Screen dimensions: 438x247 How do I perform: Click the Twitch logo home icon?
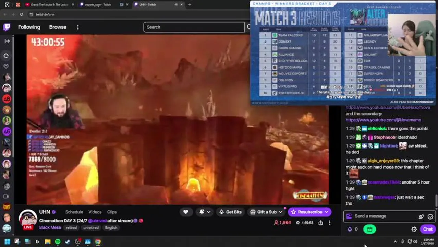coord(7,27)
